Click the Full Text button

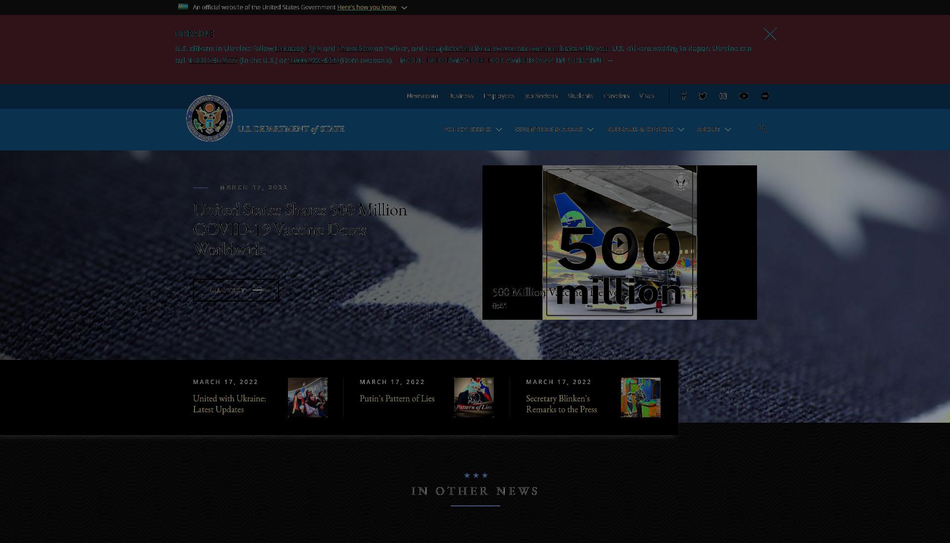point(236,290)
